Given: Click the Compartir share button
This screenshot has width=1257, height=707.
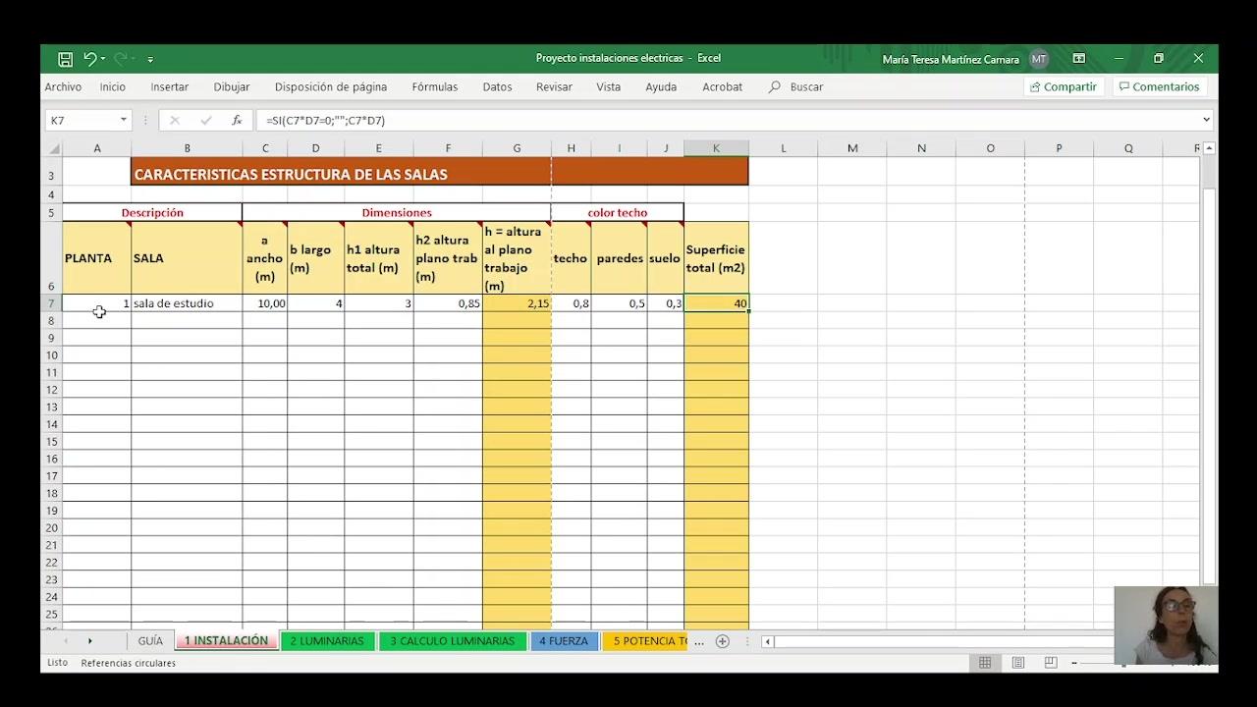Looking at the screenshot, I should point(1063,86).
